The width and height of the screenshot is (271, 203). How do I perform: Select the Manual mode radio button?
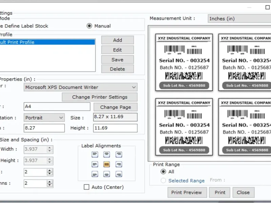[x=89, y=26]
